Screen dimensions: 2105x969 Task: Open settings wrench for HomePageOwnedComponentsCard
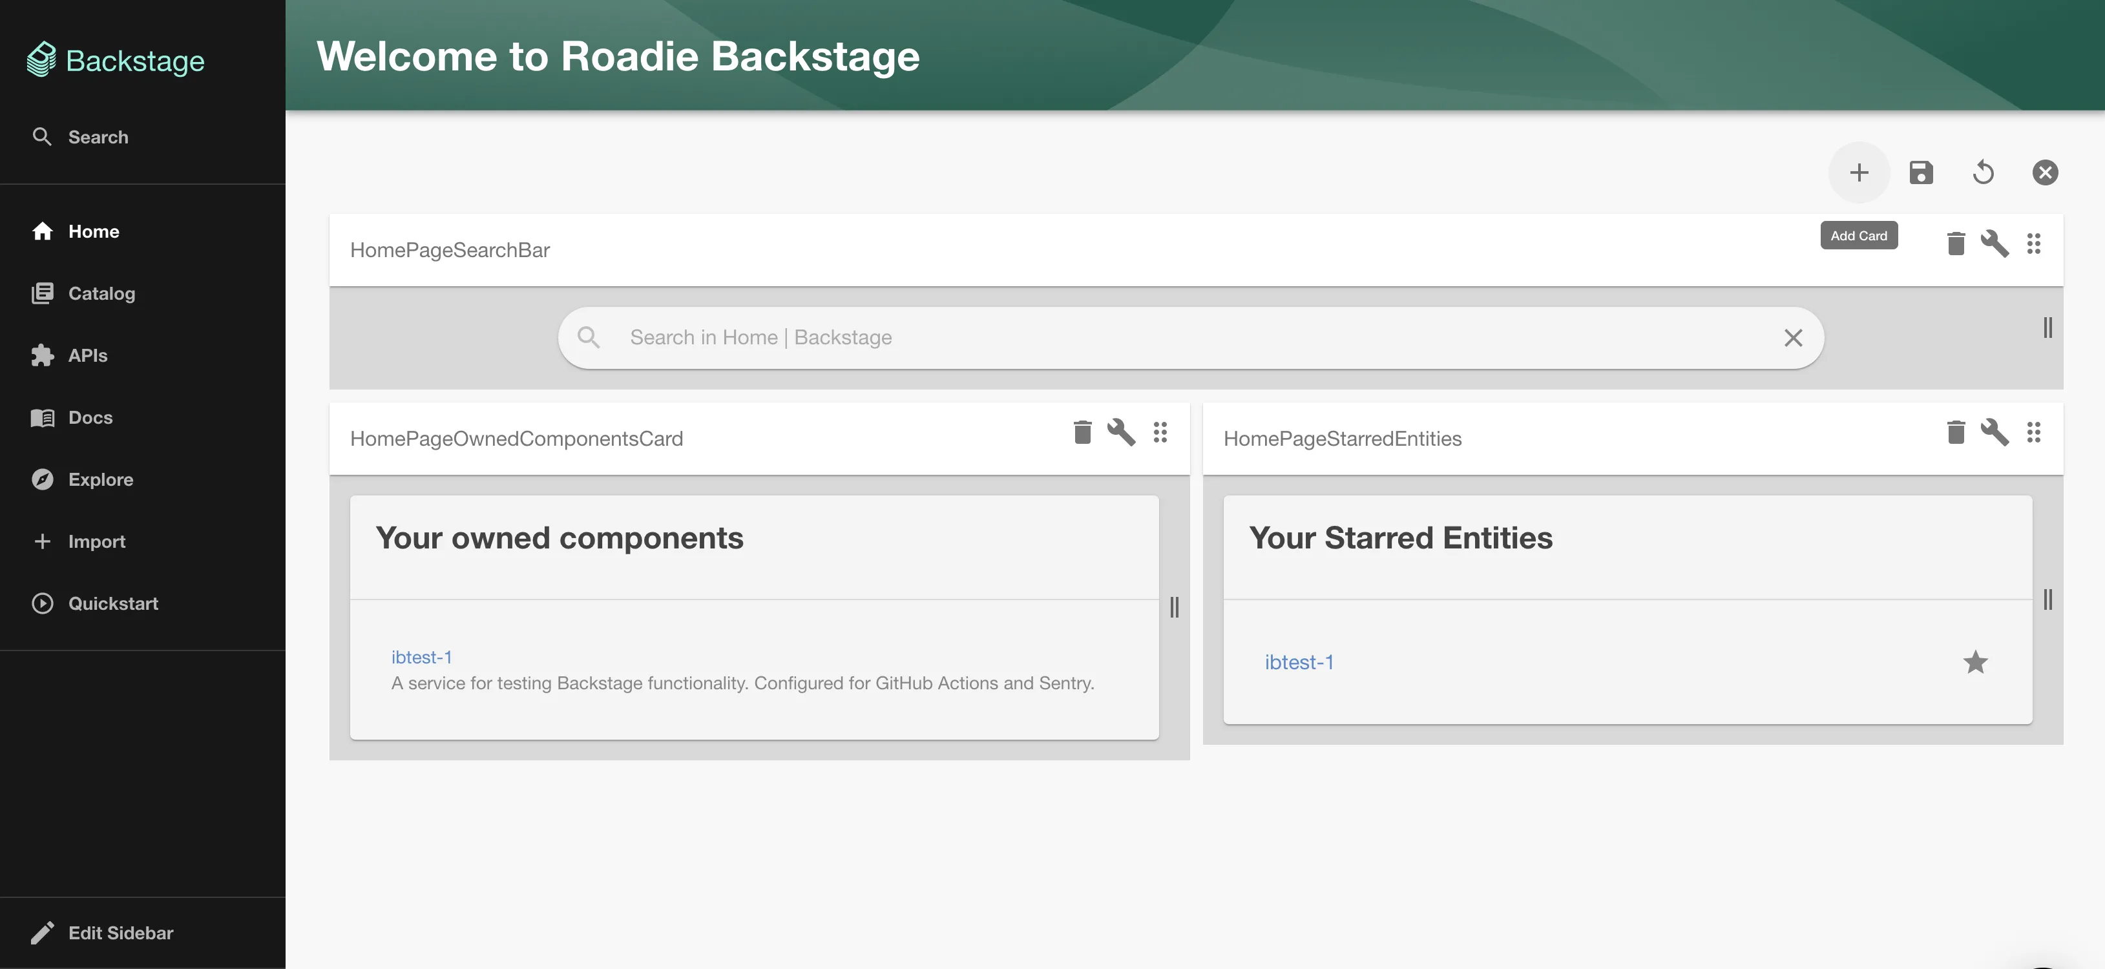(x=1122, y=433)
